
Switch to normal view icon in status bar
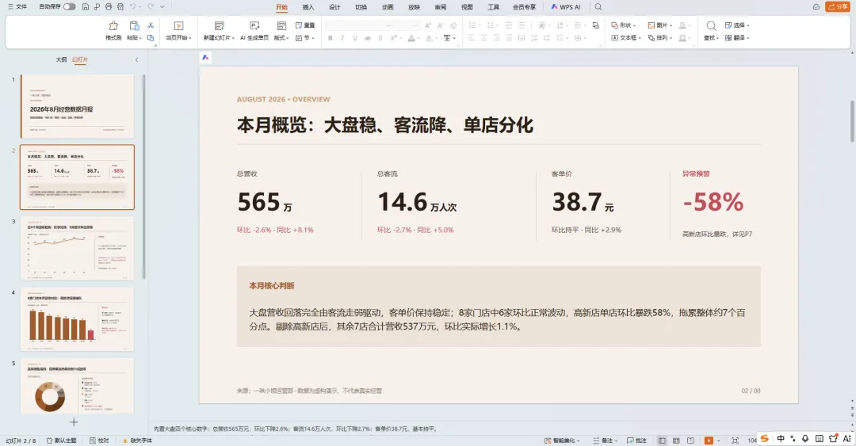662,440
